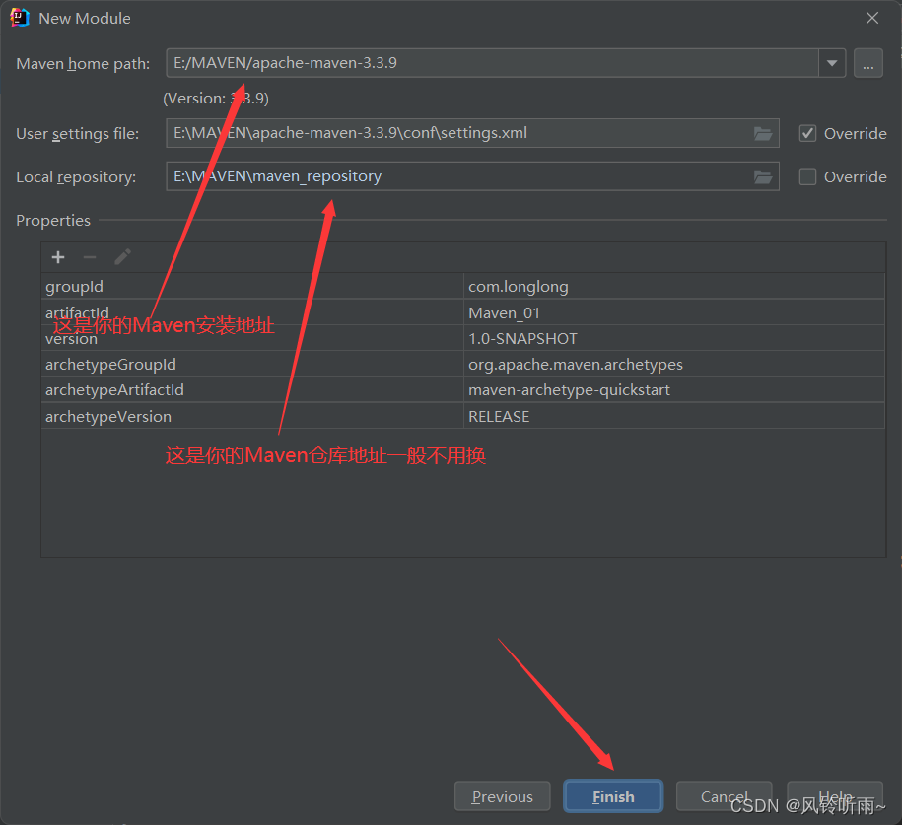The image size is (902, 825).
Task: Open the Maven home path dropdown
Action: point(832,63)
